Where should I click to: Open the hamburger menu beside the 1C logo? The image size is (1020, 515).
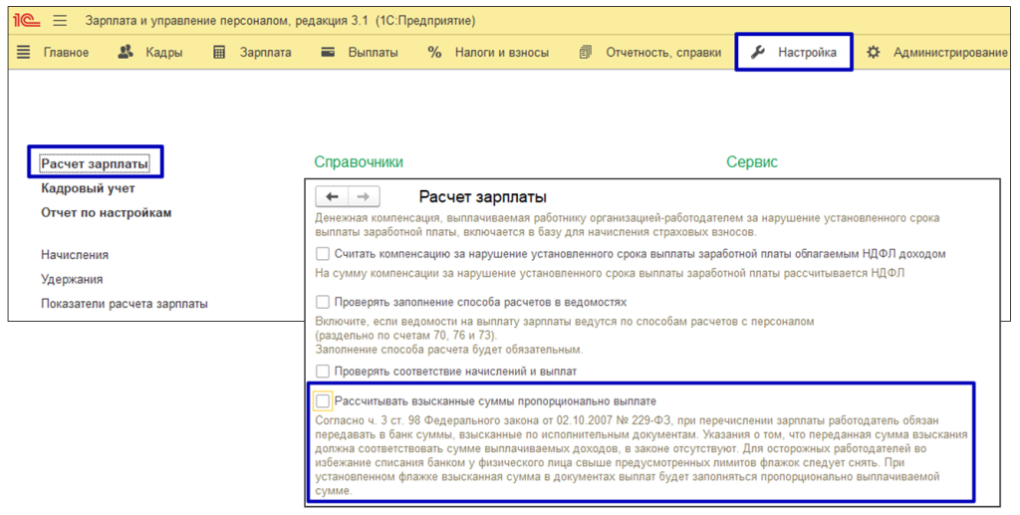pos(60,20)
